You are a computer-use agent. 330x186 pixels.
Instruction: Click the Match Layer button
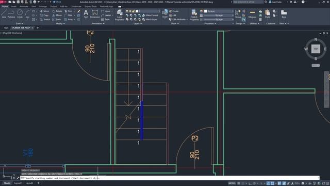[x=150, y=20]
